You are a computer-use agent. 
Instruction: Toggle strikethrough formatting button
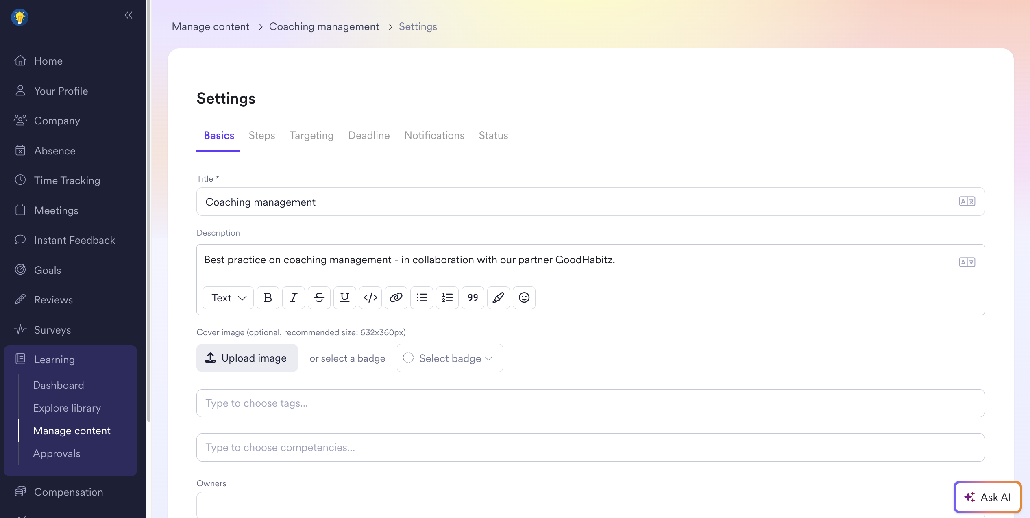(319, 298)
